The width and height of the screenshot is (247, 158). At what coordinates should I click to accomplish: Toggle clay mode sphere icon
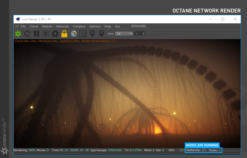73,34
